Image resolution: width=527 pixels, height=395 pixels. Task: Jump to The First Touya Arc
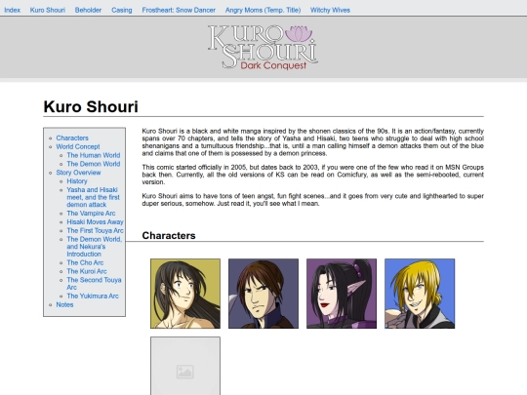pyautogui.click(x=95, y=231)
